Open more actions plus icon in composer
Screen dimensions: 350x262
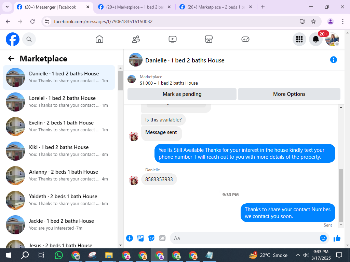point(130,238)
